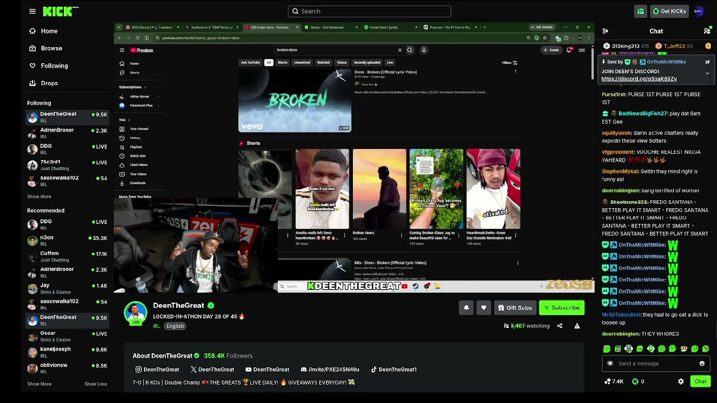The image size is (717, 403).
Task: Click the Gift Subs button
Action: [x=515, y=308]
